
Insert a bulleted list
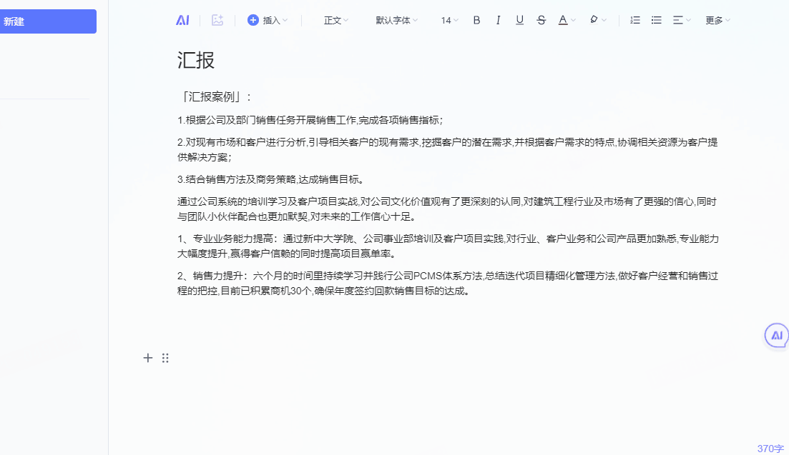pos(656,20)
